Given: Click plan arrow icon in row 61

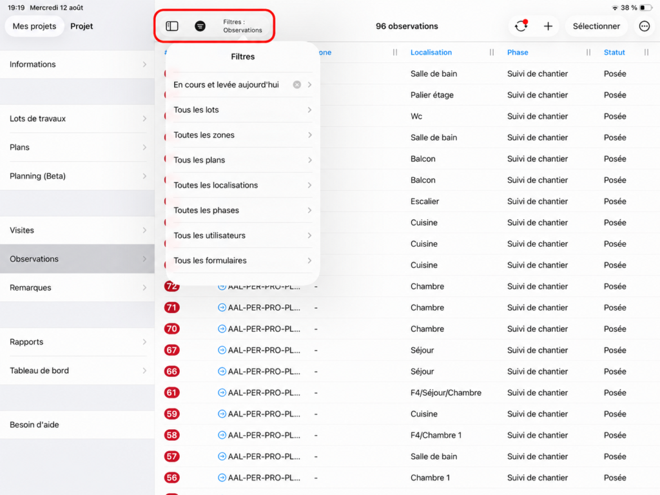Looking at the screenshot, I should [222, 393].
